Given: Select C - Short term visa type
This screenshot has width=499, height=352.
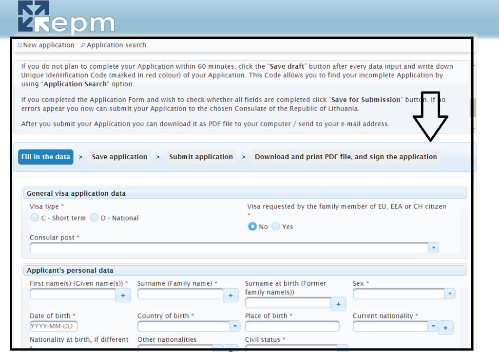Looking at the screenshot, I should 35,218.
